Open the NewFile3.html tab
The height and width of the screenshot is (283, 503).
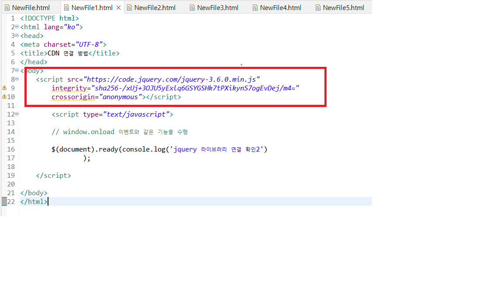coord(217,8)
